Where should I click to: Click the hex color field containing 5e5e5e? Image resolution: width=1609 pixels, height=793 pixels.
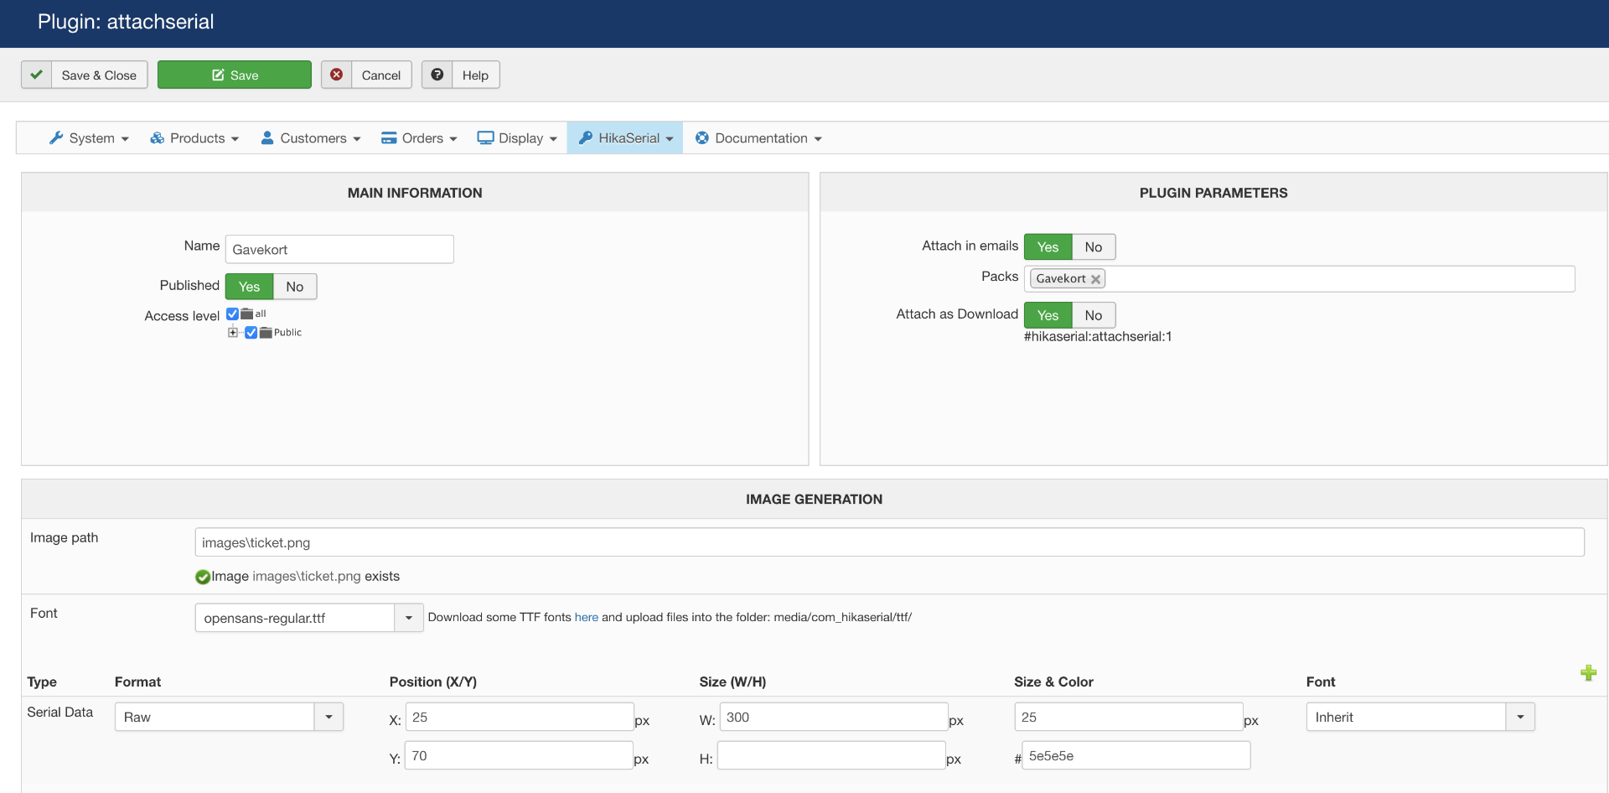pos(1136,755)
